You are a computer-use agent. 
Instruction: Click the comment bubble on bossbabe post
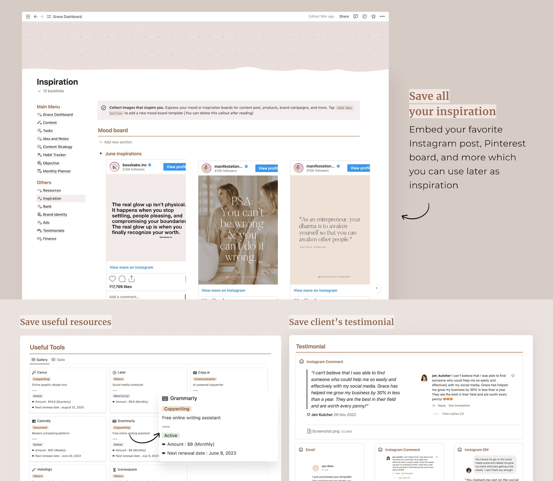point(122,279)
